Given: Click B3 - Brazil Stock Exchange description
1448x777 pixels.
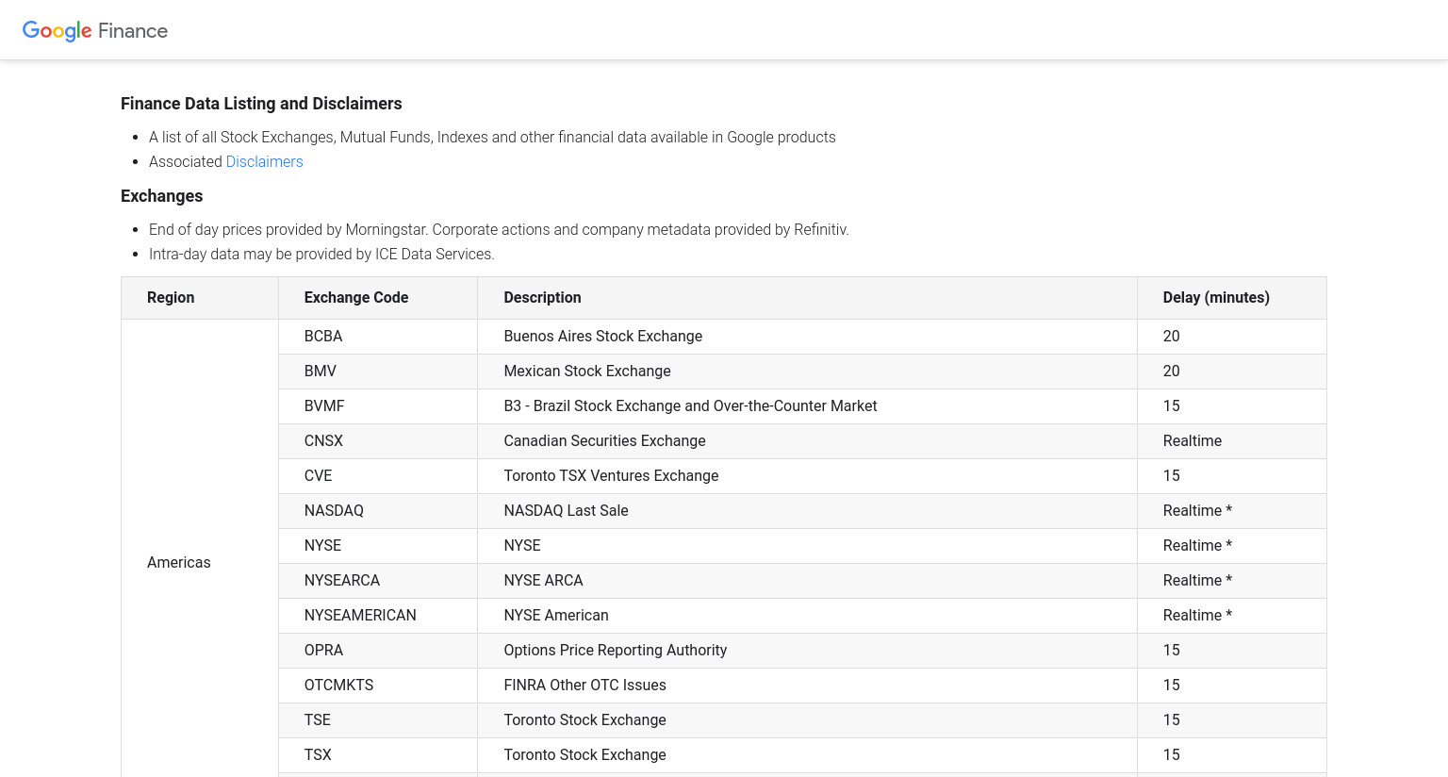Looking at the screenshot, I should [x=690, y=405].
